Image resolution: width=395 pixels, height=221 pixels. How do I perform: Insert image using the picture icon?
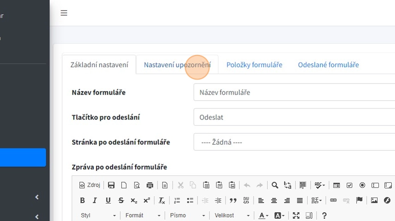[x=374, y=200]
